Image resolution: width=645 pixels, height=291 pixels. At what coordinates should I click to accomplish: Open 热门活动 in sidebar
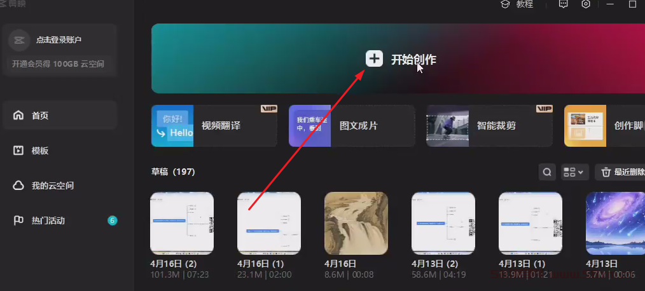click(x=48, y=220)
